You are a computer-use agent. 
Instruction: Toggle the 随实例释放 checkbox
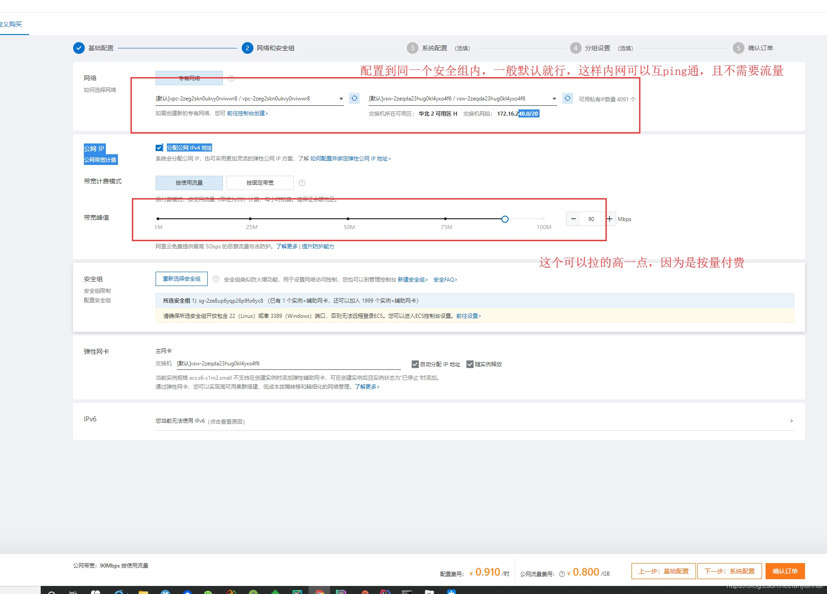pyautogui.click(x=470, y=364)
